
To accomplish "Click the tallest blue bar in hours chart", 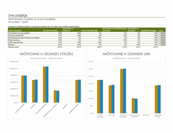I will click(x=125, y=91).
